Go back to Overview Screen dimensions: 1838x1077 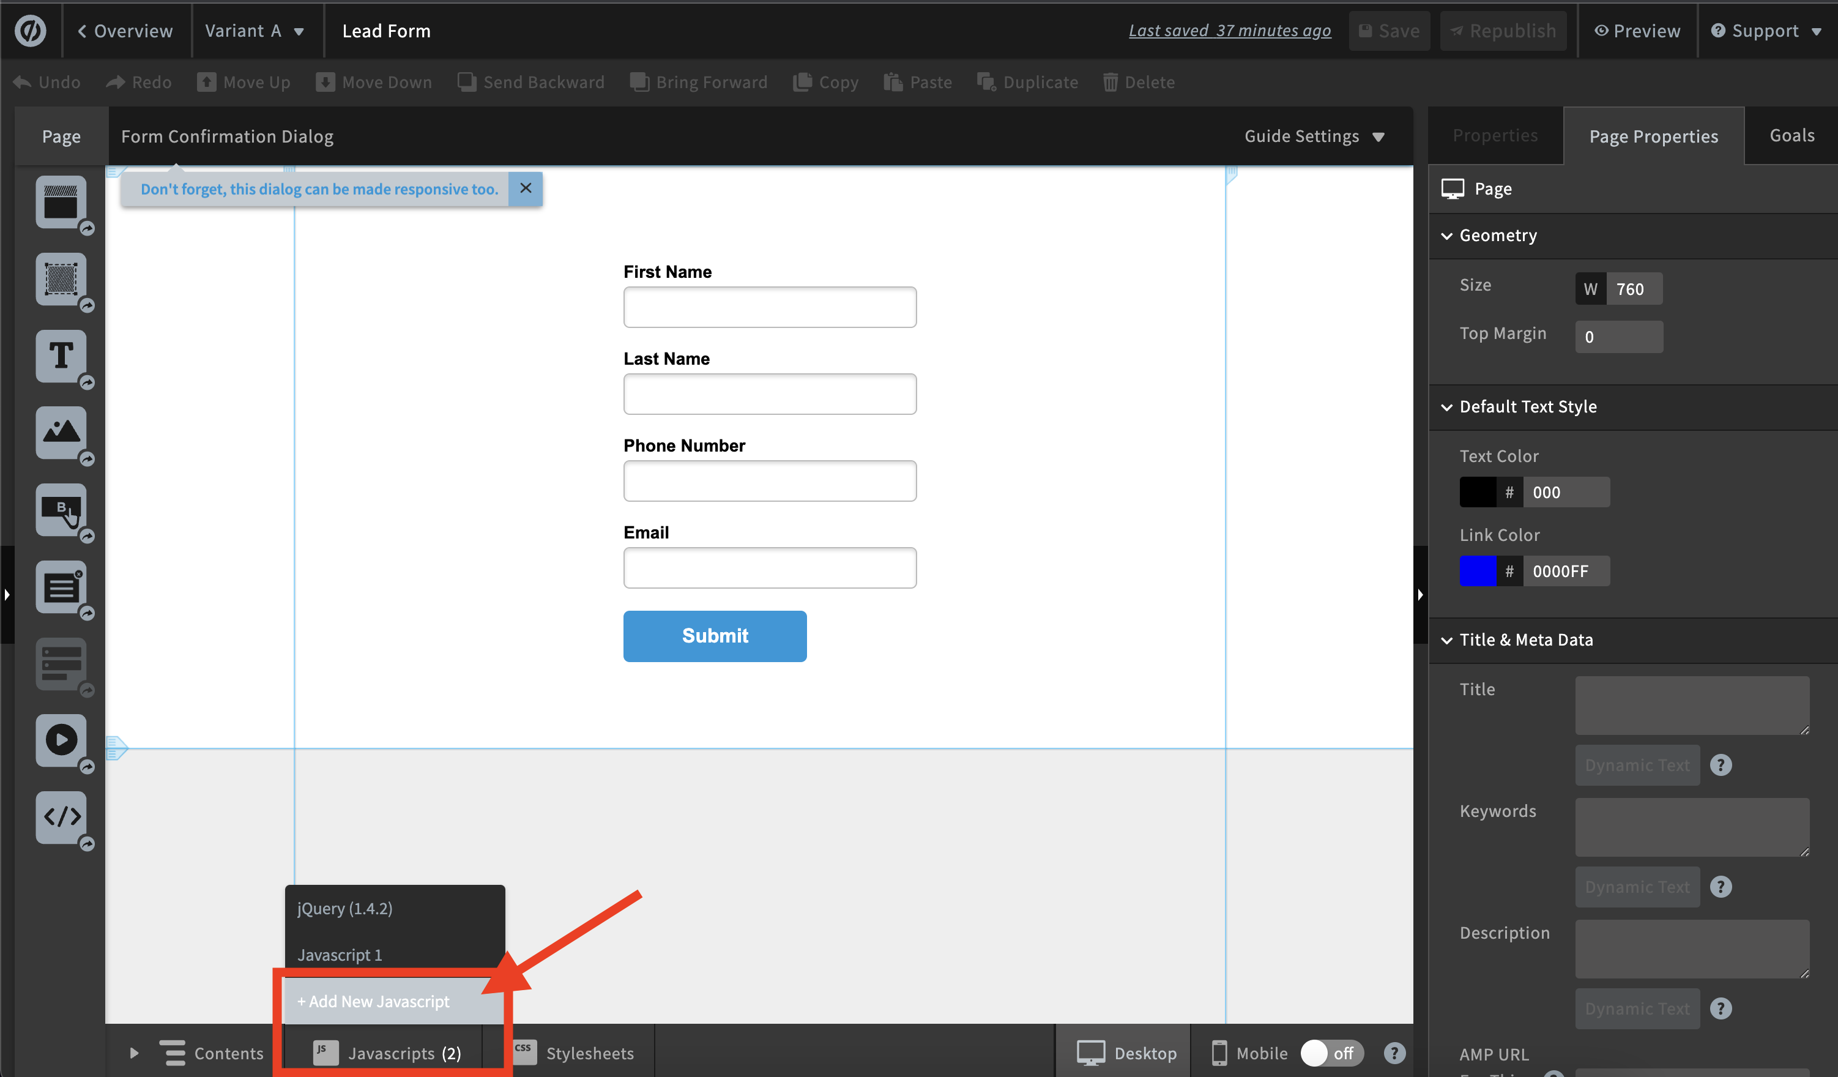click(125, 31)
